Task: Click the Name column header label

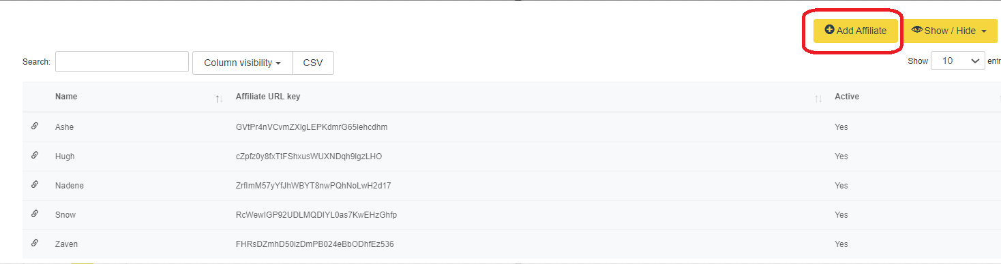Action: click(x=66, y=97)
